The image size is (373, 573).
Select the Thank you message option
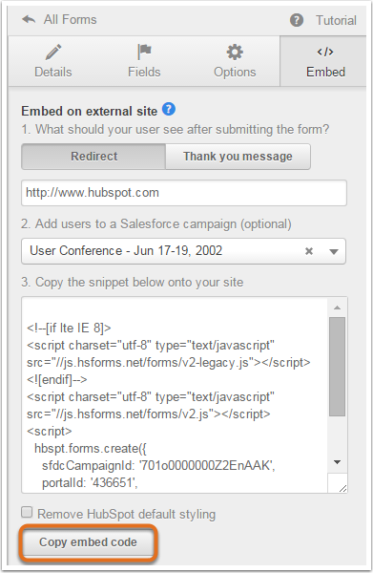click(238, 157)
